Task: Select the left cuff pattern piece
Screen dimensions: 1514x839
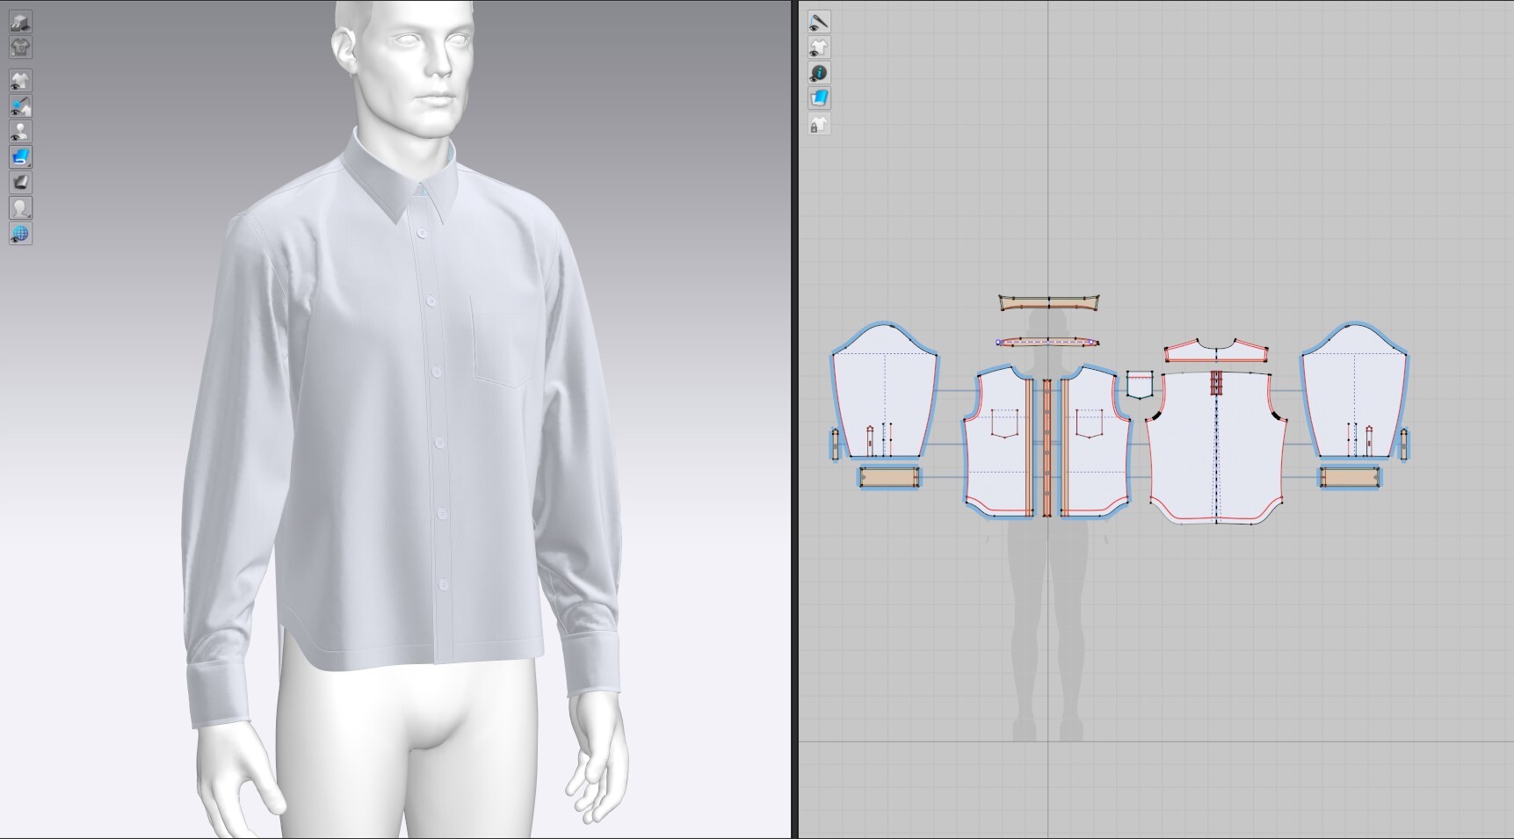Action: pos(888,478)
